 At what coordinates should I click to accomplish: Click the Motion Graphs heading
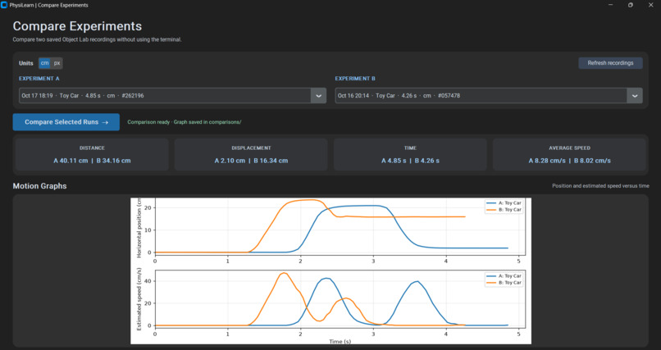tap(39, 186)
